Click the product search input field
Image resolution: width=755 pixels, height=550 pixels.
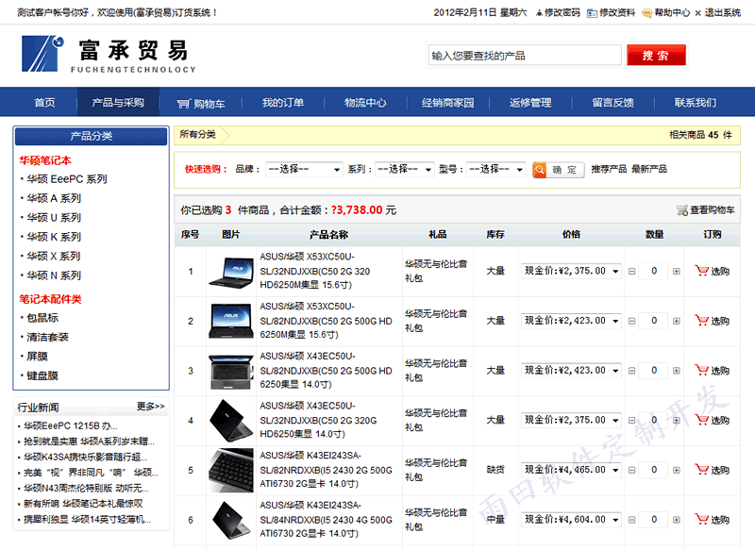pyautogui.click(x=525, y=56)
